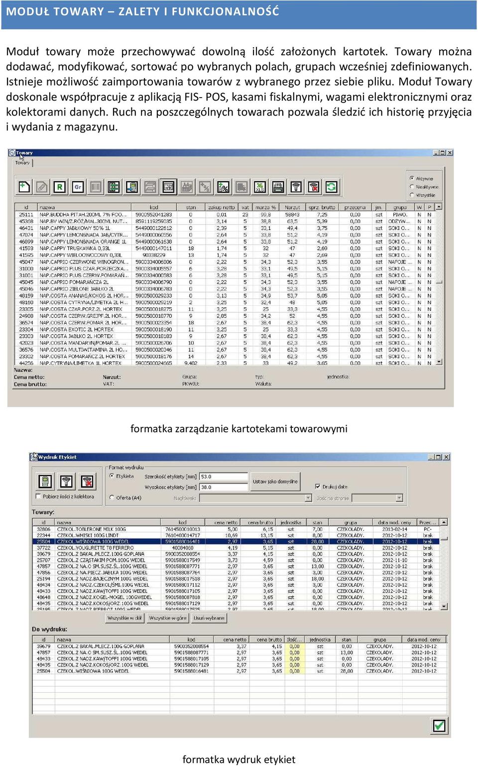Click the green R toolbar icon
Screen dimensions: 478x766
click(x=60, y=187)
